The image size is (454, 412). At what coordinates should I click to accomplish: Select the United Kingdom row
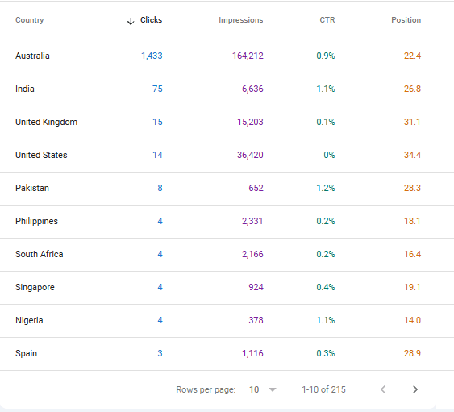tap(227, 123)
